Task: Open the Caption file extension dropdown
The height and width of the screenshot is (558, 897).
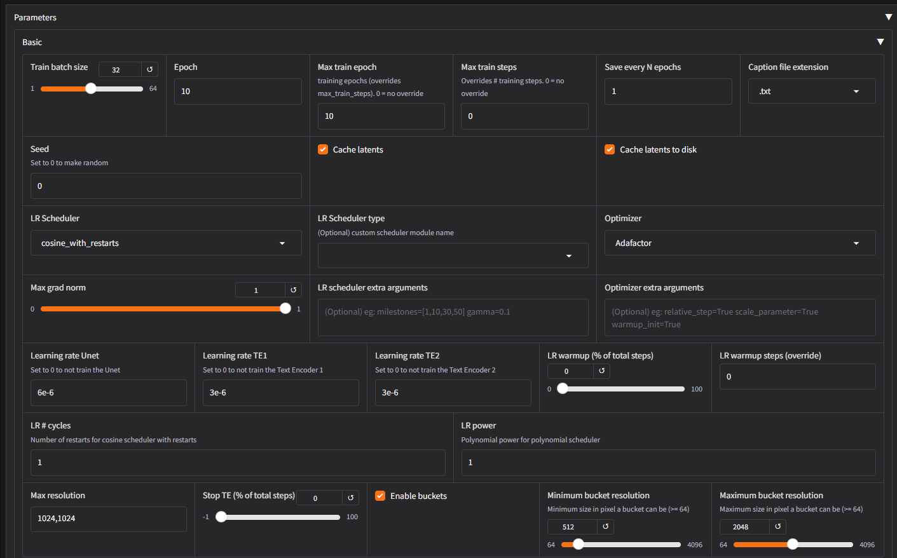Action: 812,91
